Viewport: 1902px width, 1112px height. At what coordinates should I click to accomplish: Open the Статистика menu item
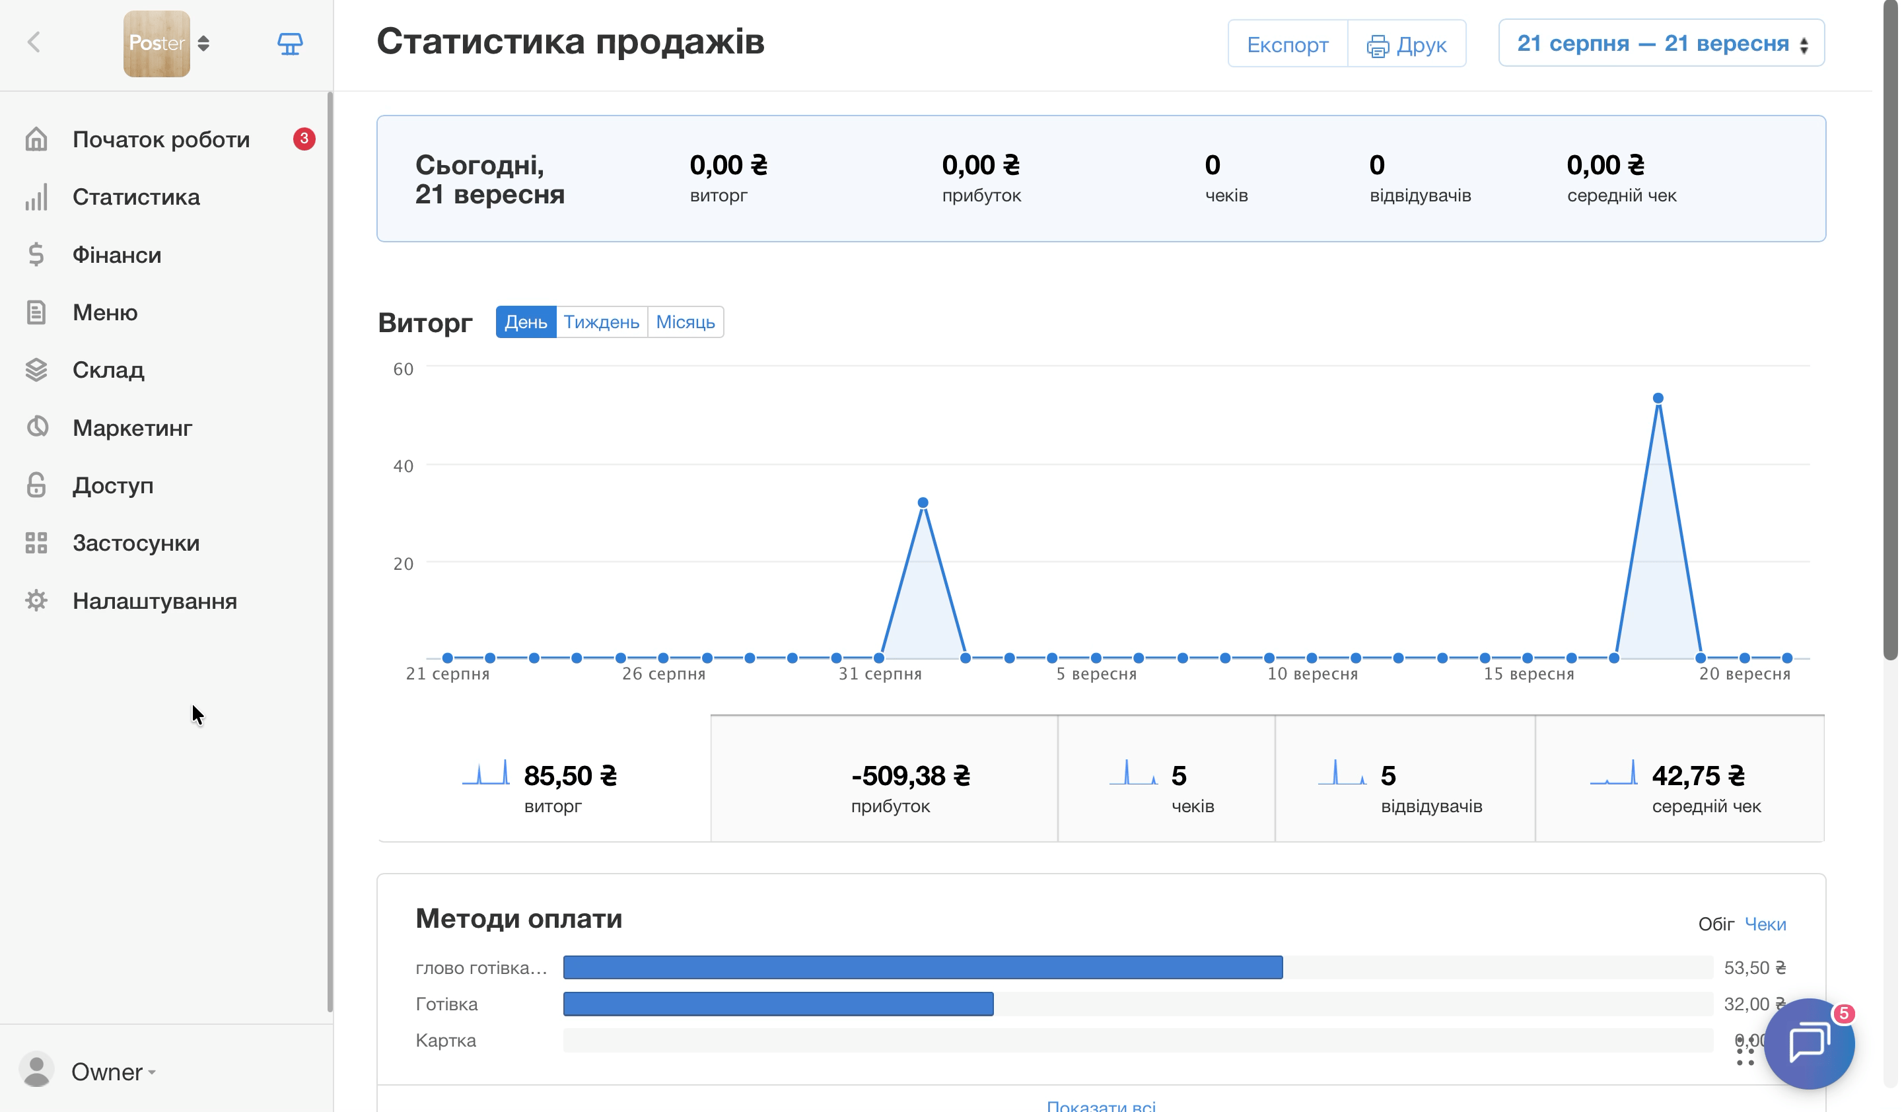coord(136,197)
